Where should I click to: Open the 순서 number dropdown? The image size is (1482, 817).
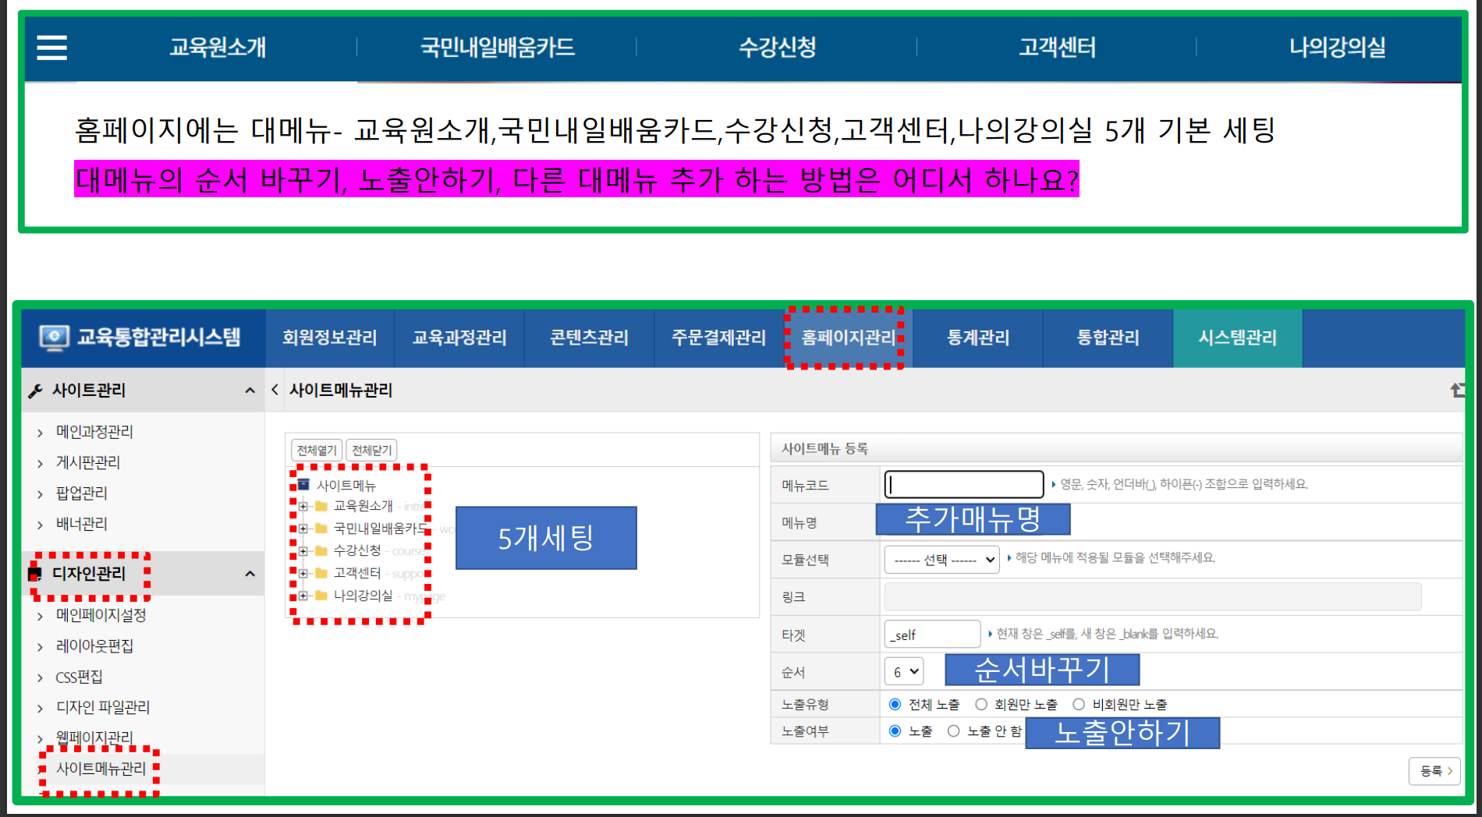click(904, 671)
